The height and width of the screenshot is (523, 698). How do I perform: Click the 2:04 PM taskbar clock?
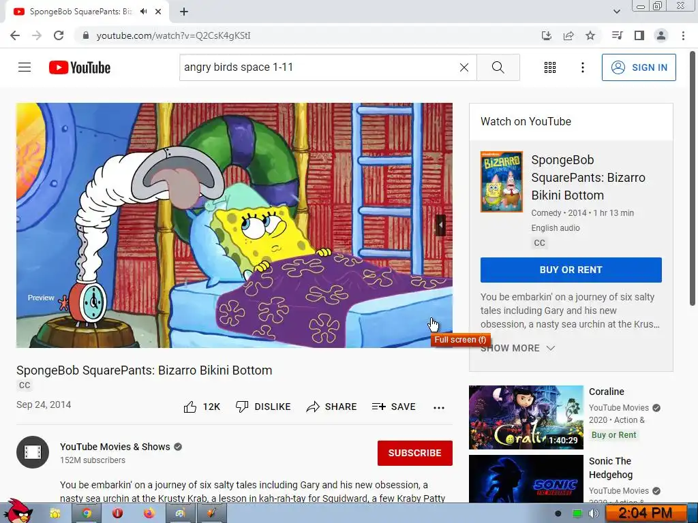646,513
